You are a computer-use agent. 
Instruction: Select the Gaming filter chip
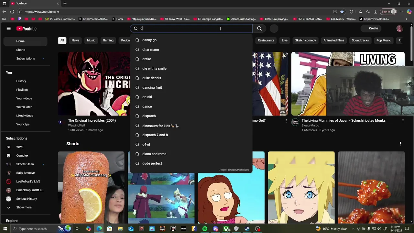tap(108, 40)
